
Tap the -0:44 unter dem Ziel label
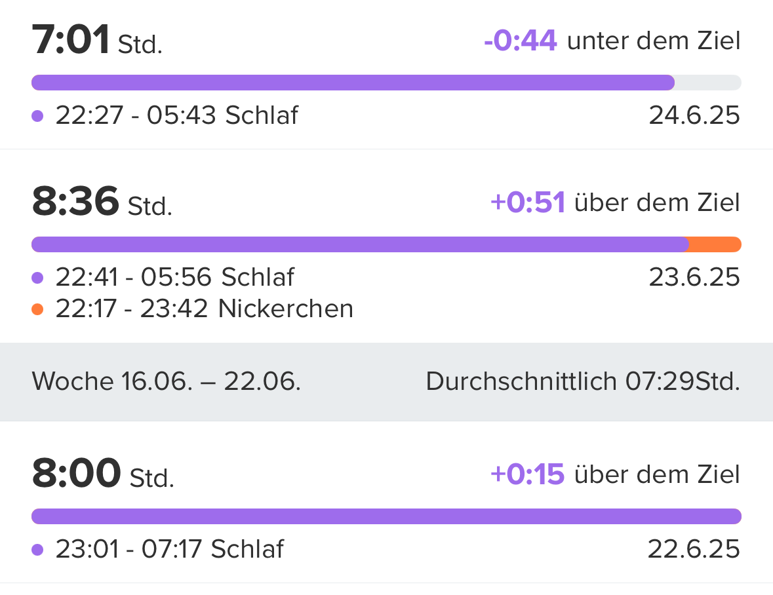pos(612,41)
